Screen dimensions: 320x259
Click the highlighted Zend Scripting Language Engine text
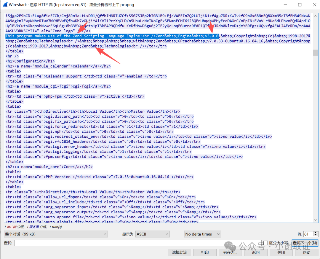pyautogui.click(x=112, y=36)
